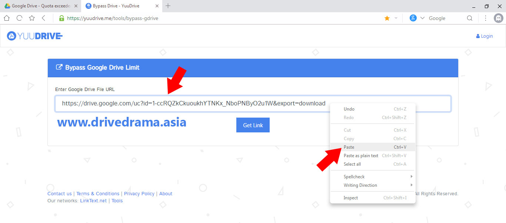Choose Undo from context menu
The image size is (506, 223).
pos(373,109)
